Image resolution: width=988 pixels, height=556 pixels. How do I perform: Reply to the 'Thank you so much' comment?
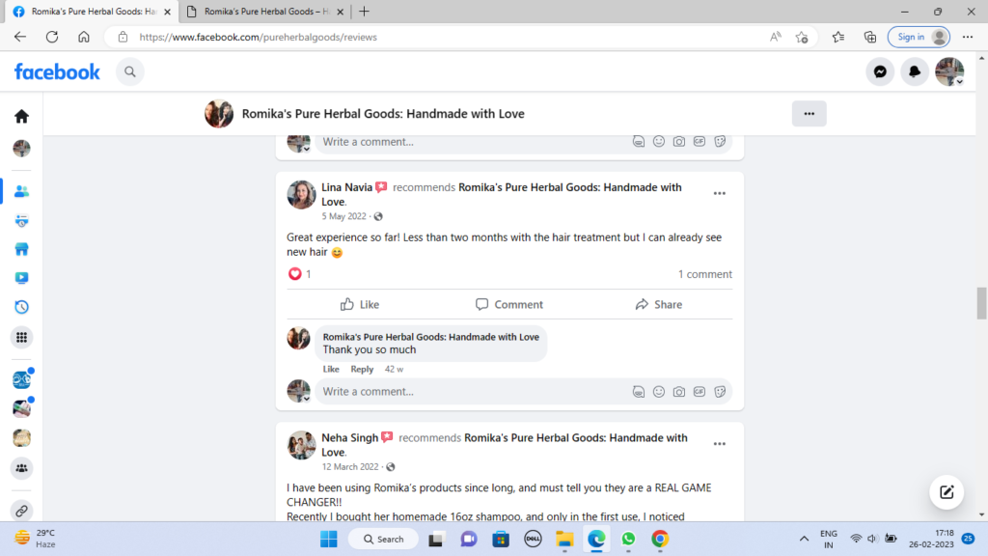coord(362,370)
